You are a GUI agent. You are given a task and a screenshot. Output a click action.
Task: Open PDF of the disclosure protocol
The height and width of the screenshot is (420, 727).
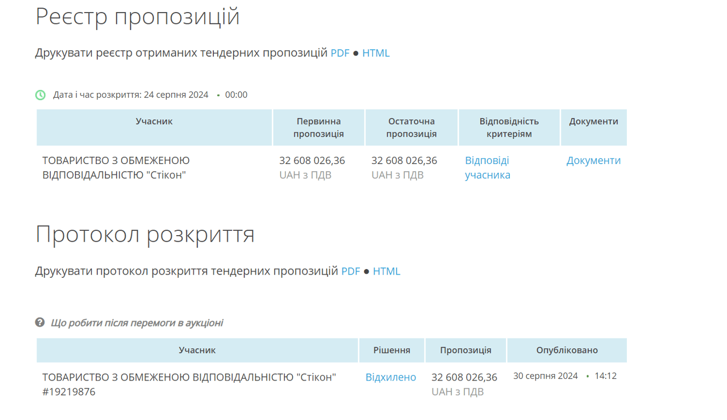point(351,271)
